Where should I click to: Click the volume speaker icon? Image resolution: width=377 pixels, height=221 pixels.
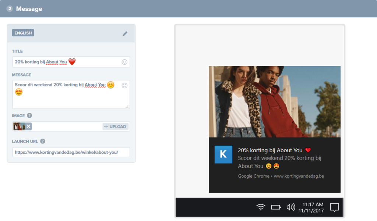(x=290, y=207)
